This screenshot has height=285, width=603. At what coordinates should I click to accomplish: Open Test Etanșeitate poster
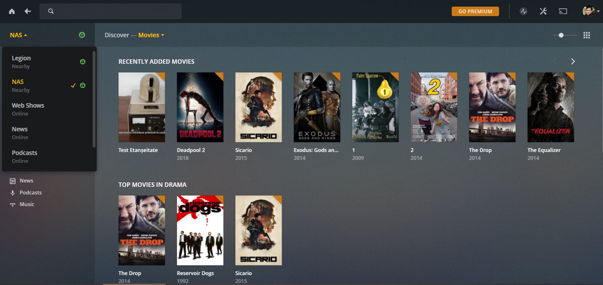point(142,107)
